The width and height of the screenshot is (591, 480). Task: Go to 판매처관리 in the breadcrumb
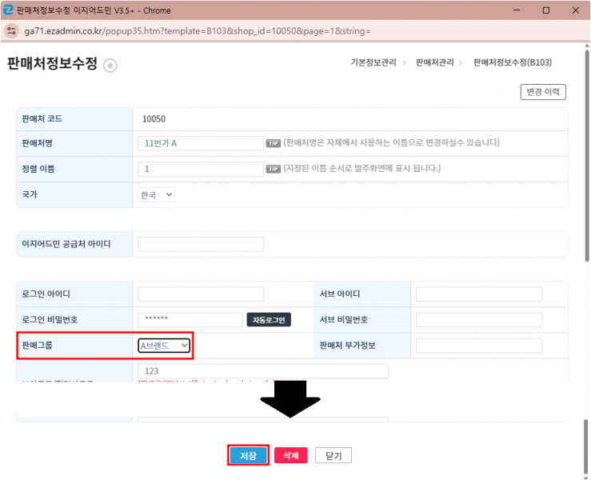434,62
